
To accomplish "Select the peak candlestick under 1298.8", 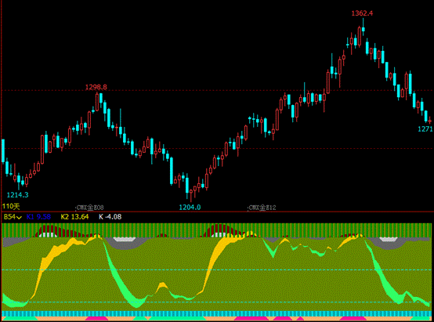I will coord(97,102).
